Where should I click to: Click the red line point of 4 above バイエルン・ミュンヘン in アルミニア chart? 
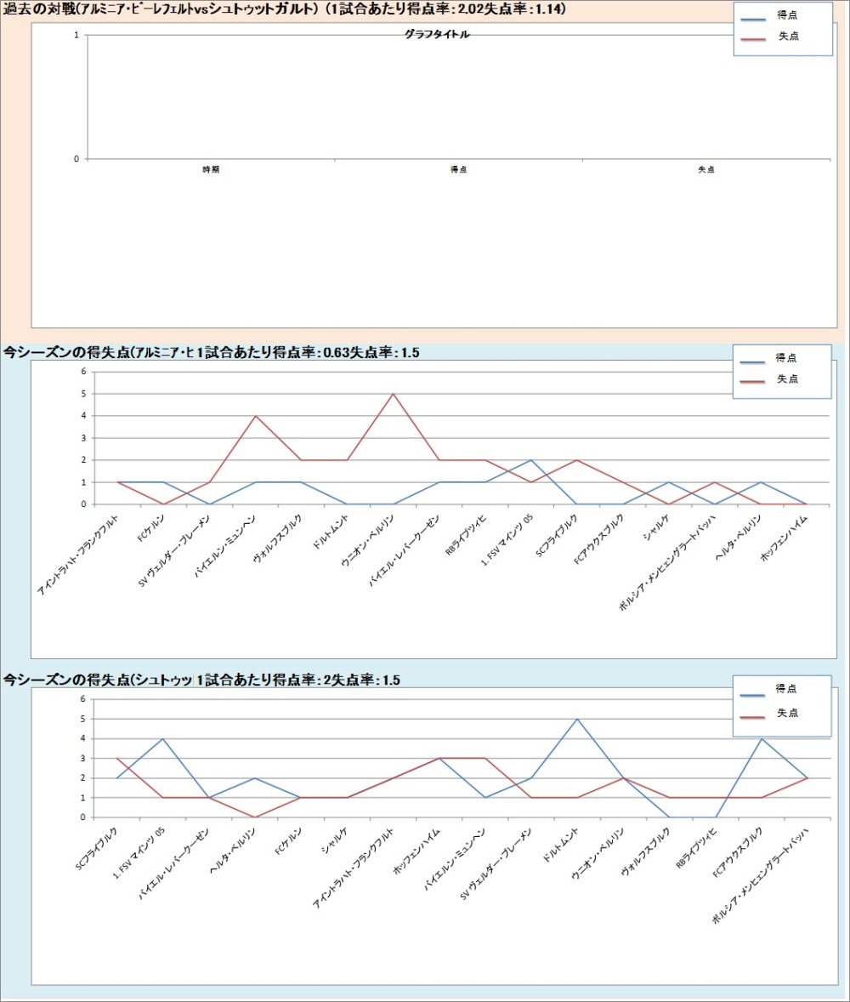(x=256, y=416)
